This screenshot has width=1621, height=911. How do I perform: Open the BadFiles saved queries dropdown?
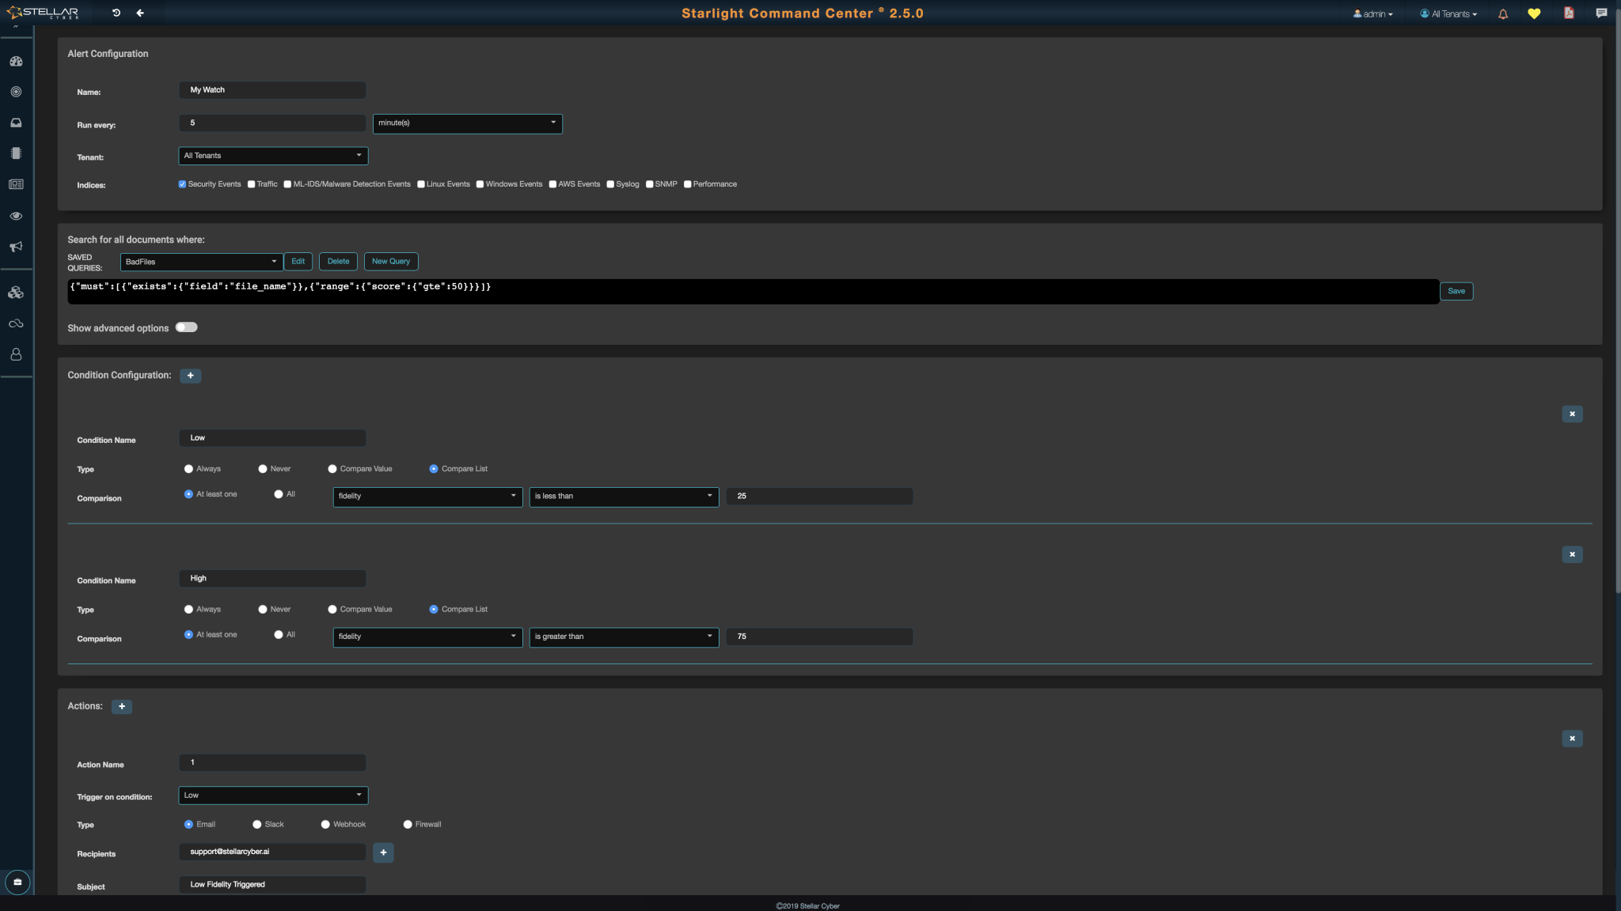pyautogui.click(x=201, y=262)
